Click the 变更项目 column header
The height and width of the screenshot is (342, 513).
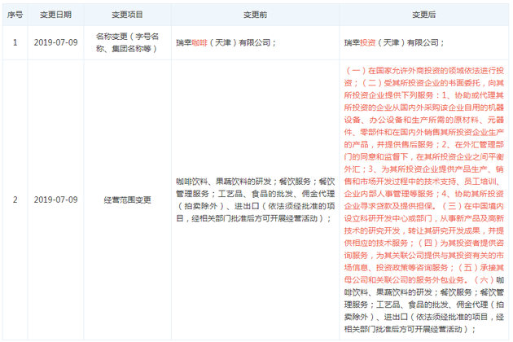tap(127, 15)
